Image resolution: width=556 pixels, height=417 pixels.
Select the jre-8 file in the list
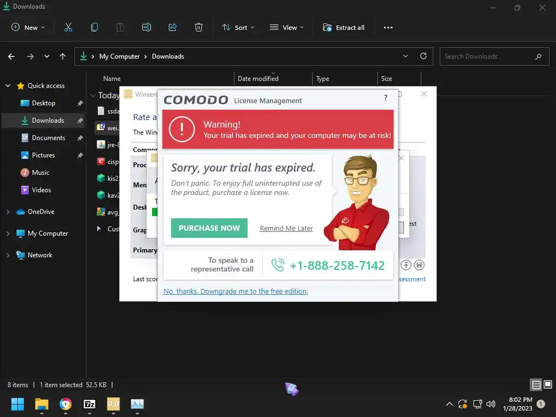[x=108, y=144]
